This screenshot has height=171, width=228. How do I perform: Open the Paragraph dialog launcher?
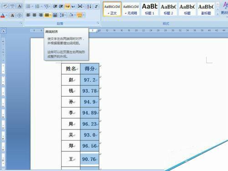click(98, 23)
